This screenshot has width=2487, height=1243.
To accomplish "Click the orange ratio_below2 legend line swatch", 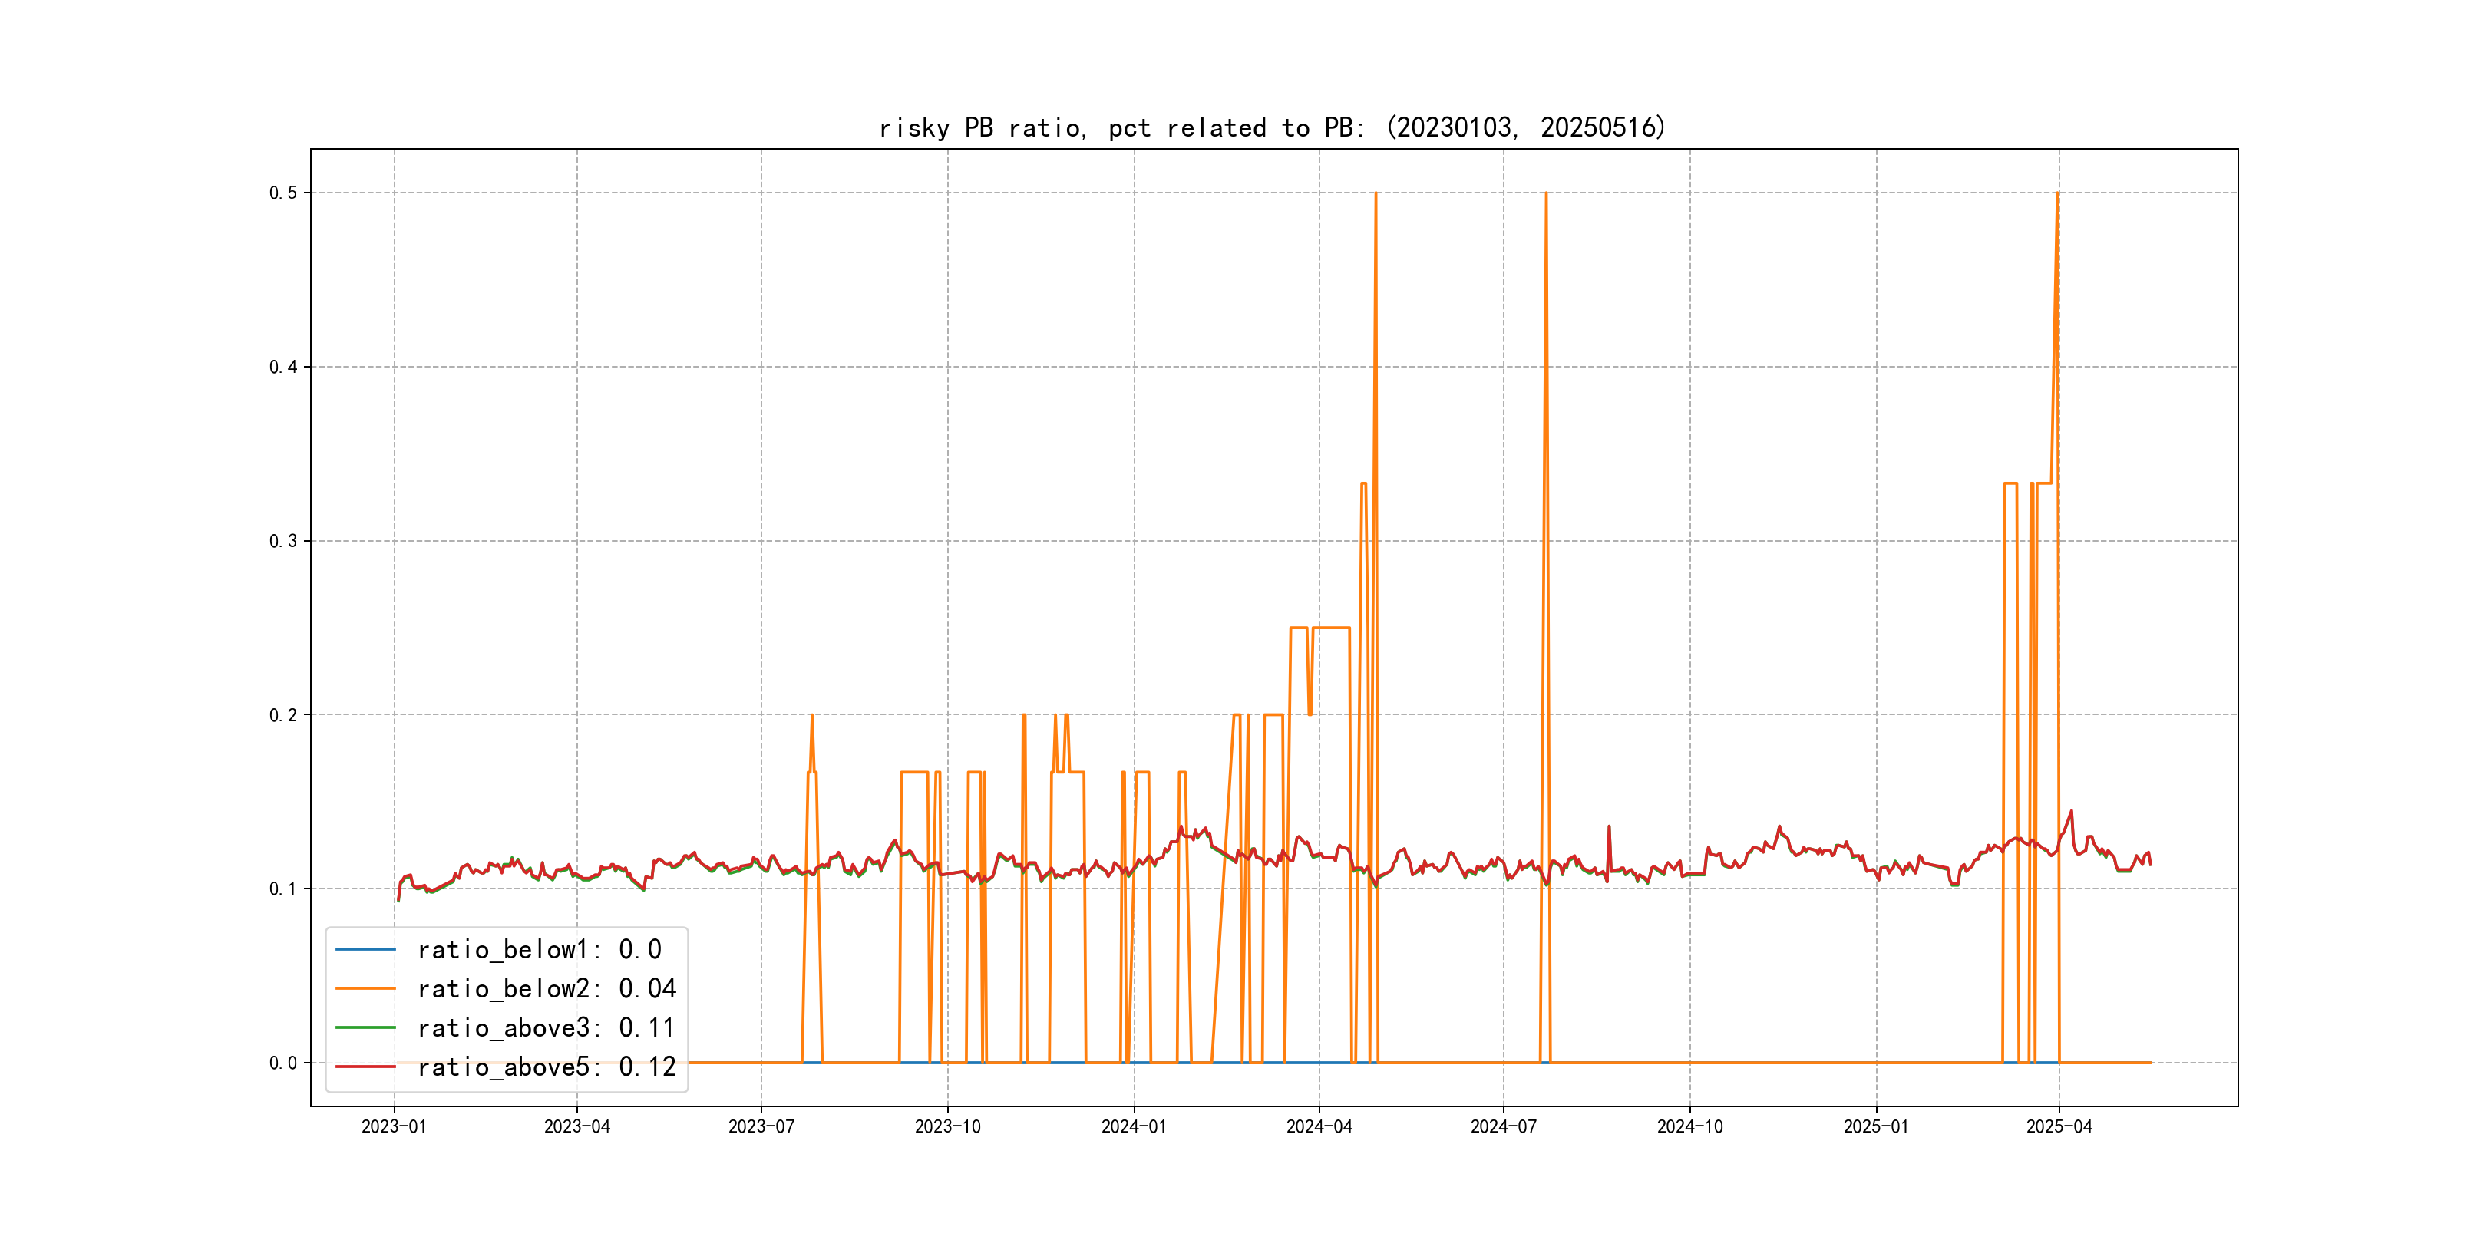I will [x=365, y=988].
